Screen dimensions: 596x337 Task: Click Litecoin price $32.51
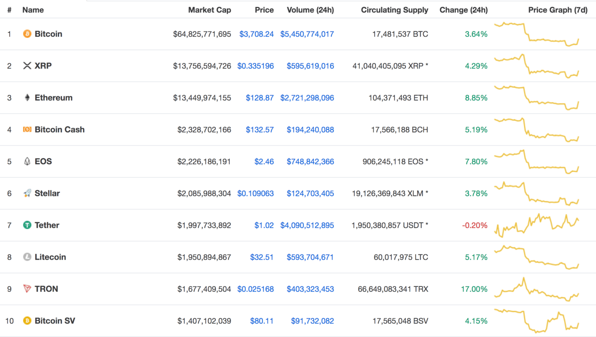(x=262, y=257)
